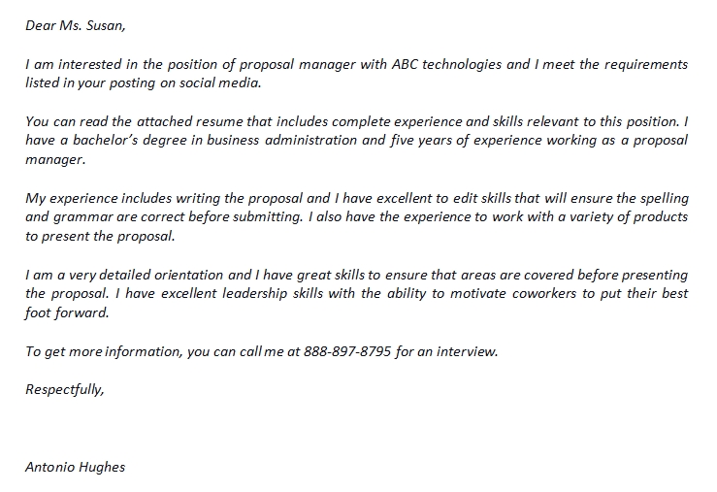
Task: Click 'bachelor's degree' in the second paragraph
Action: [129, 140]
